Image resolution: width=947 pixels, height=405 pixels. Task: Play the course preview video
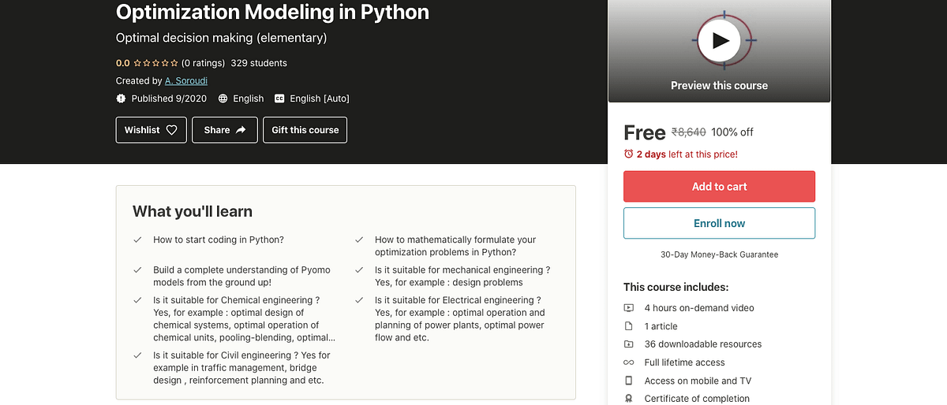[x=719, y=39]
